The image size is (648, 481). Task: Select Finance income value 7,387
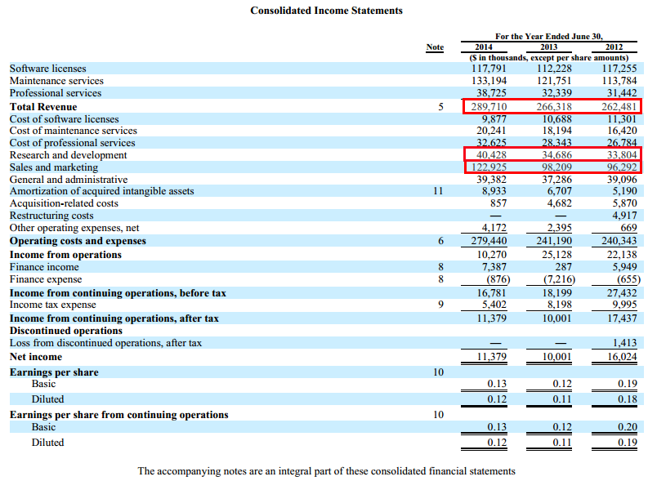coord(494,267)
